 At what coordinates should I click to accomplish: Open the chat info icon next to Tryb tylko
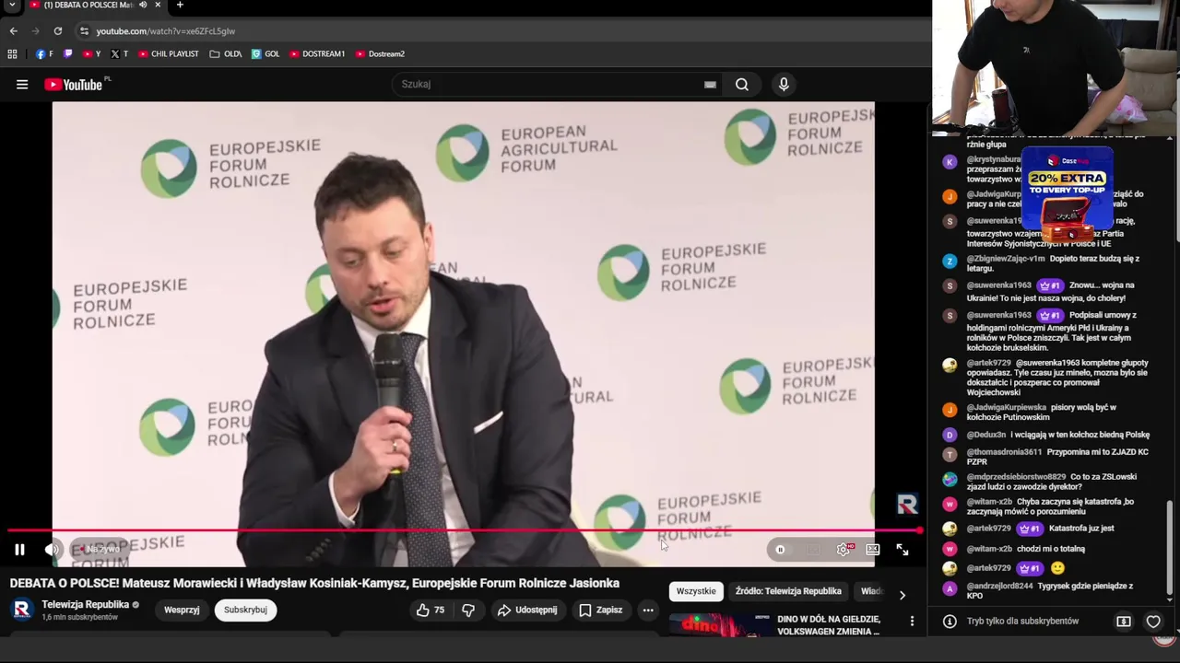950,622
